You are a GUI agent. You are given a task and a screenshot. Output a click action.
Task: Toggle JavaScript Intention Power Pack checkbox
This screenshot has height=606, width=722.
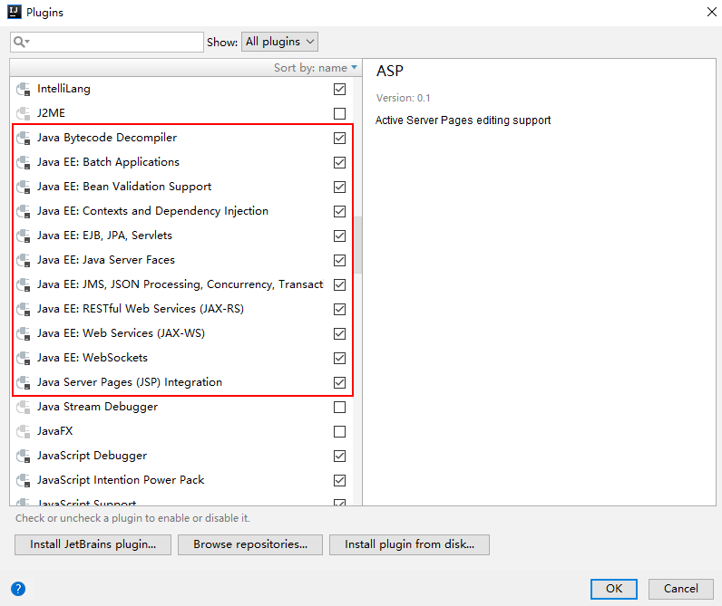(x=339, y=480)
